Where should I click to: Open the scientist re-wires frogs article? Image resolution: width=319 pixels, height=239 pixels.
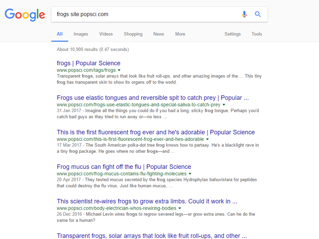click(x=147, y=201)
